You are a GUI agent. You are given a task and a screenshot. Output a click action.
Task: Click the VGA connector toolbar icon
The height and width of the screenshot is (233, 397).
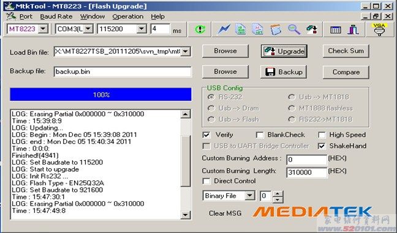pos(379,29)
